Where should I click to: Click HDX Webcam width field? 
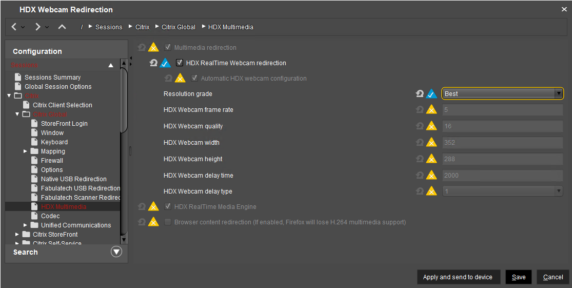pyautogui.click(x=502, y=142)
